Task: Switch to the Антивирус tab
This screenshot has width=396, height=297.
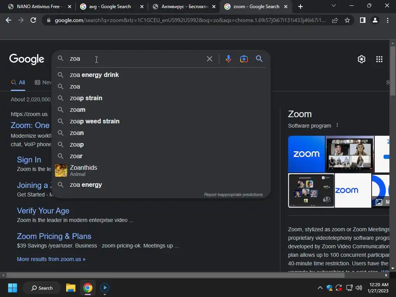Action: pos(184,7)
